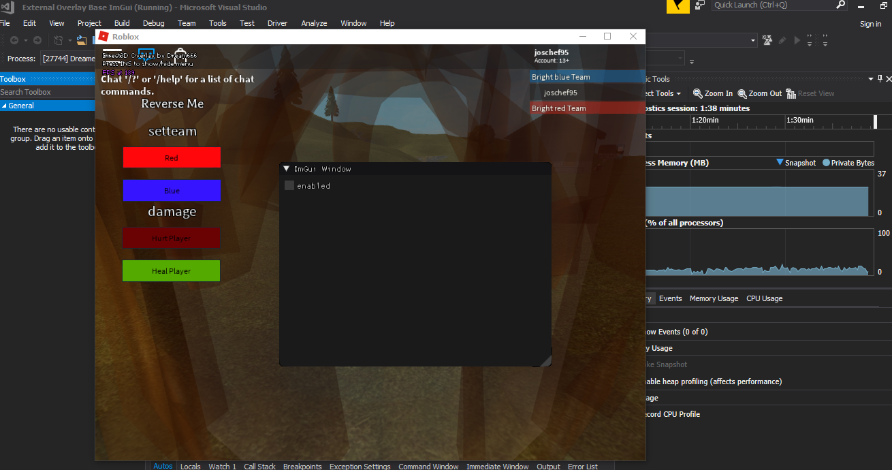This screenshot has width=892, height=470.
Task: Click the yellow notifications flag icon
Action: point(678,6)
